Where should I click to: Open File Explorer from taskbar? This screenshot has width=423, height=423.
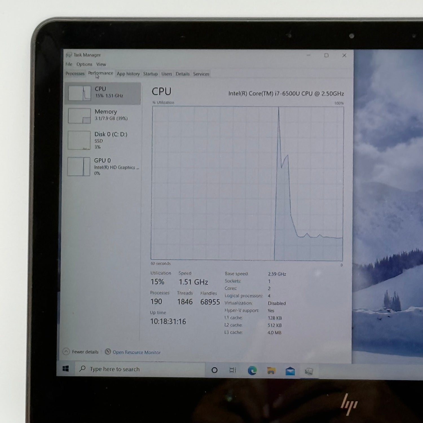[x=271, y=371]
